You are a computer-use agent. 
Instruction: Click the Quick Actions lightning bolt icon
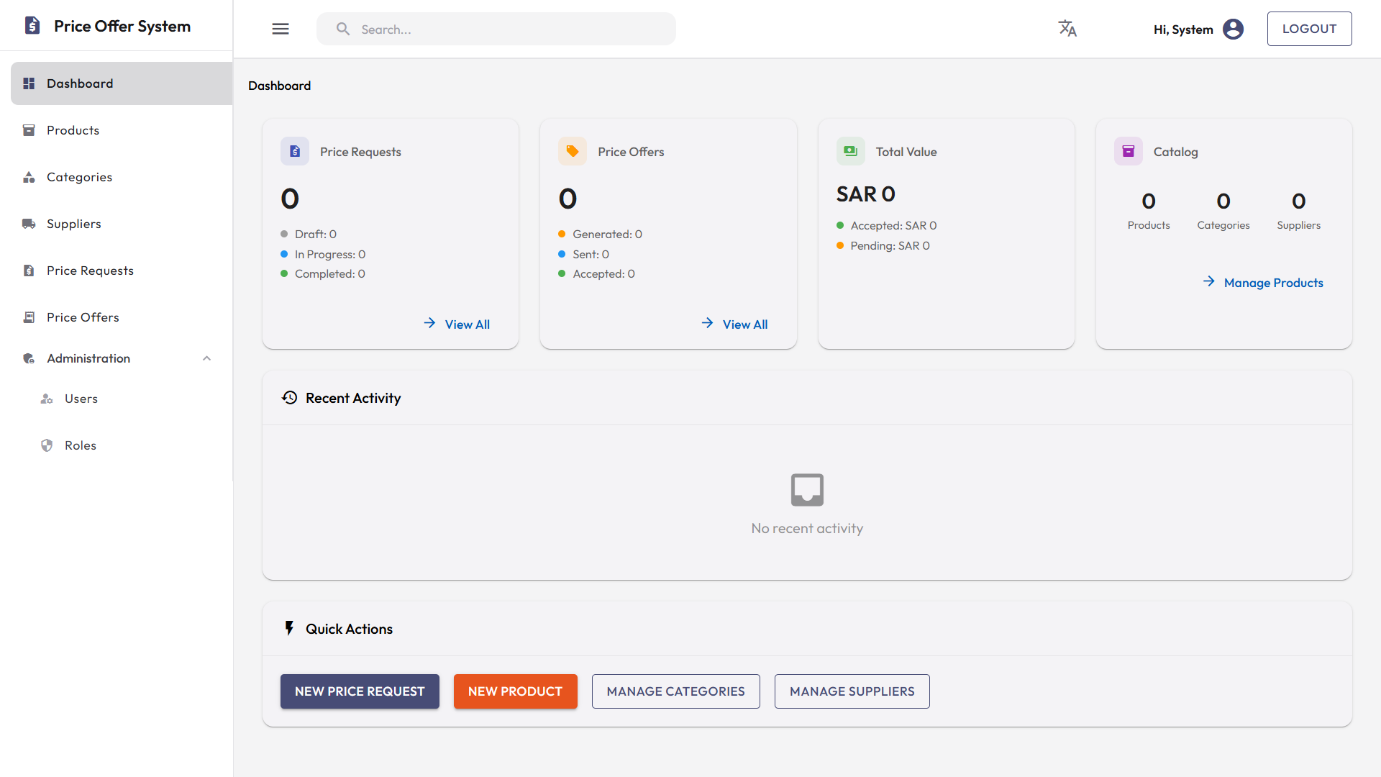(289, 627)
